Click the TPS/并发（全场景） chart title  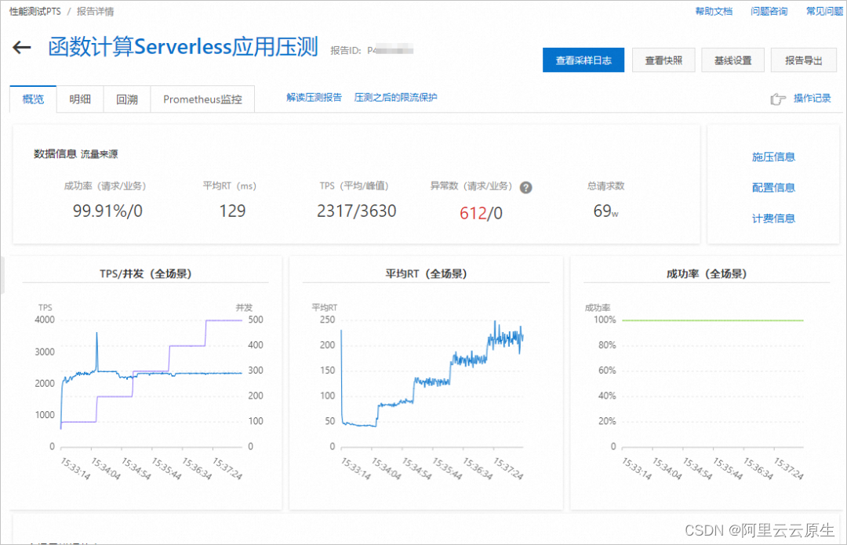click(x=145, y=273)
